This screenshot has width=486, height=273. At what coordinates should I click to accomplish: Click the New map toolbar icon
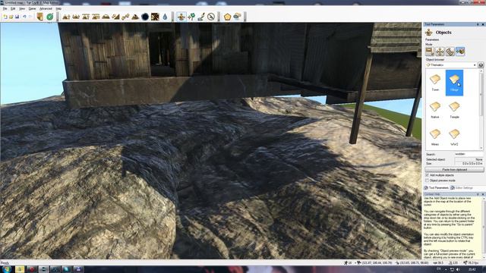(x=5, y=17)
